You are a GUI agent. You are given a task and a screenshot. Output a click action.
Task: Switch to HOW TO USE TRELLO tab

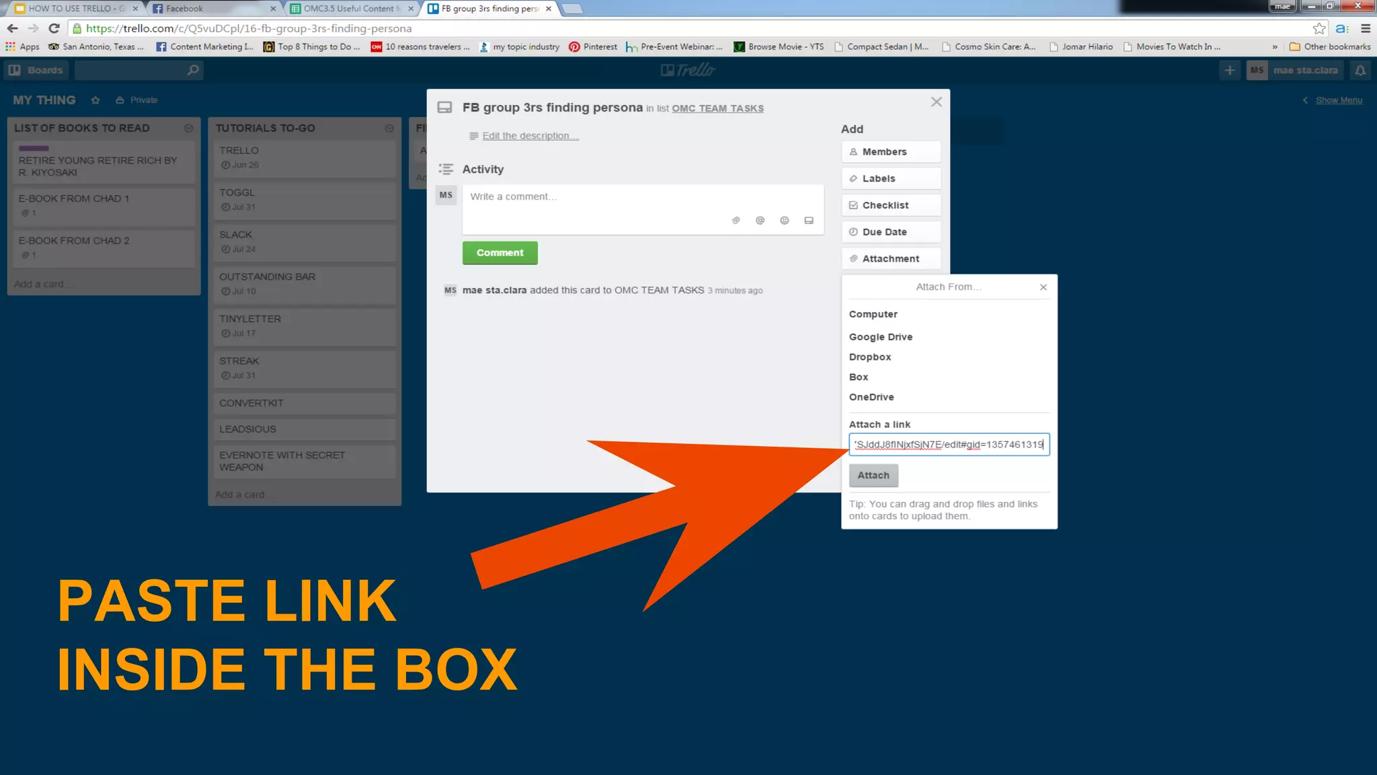click(75, 9)
